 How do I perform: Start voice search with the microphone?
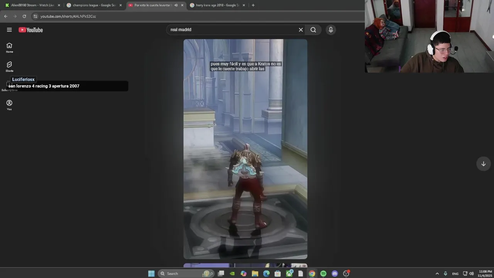[331, 30]
